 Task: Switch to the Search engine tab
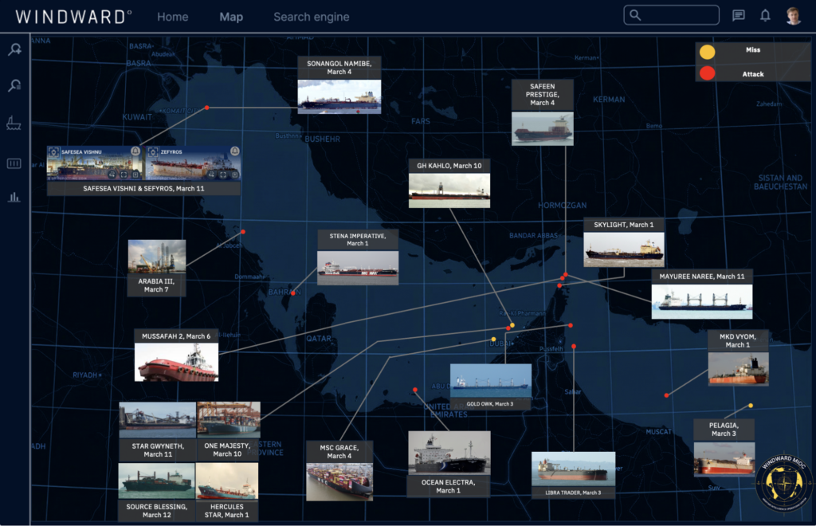pos(311,16)
